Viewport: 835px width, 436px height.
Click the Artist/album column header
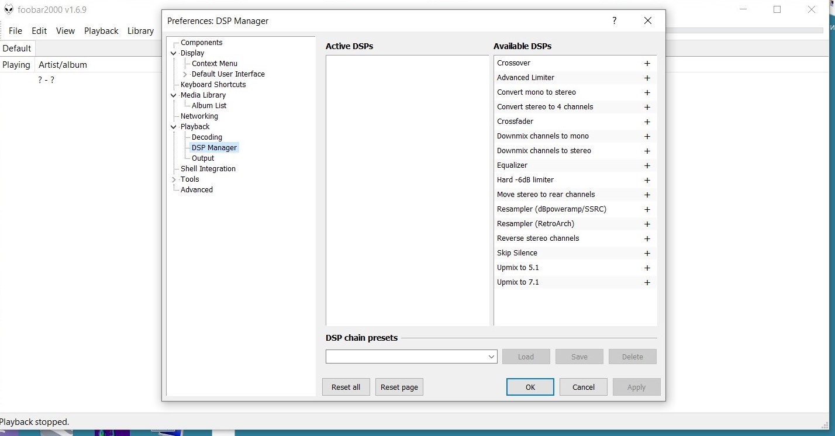[x=63, y=65]
